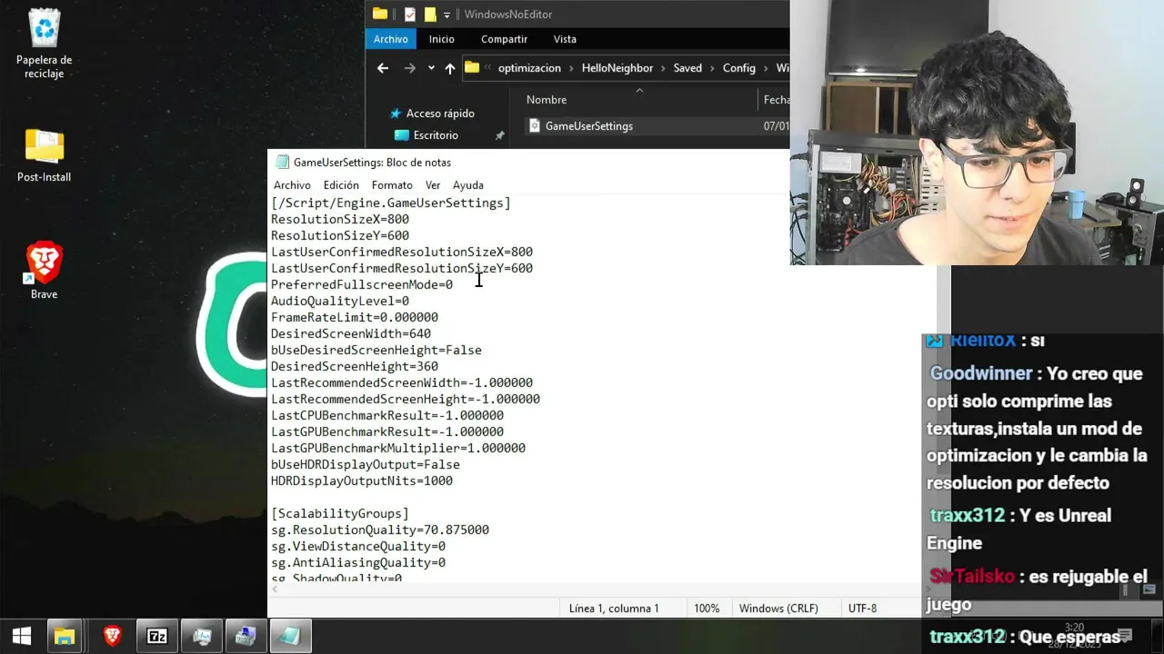This screenshot has width=1164, height=654.
Task: Switch to 7-Zip in the taskbar
Action: [x=157, y=636]
